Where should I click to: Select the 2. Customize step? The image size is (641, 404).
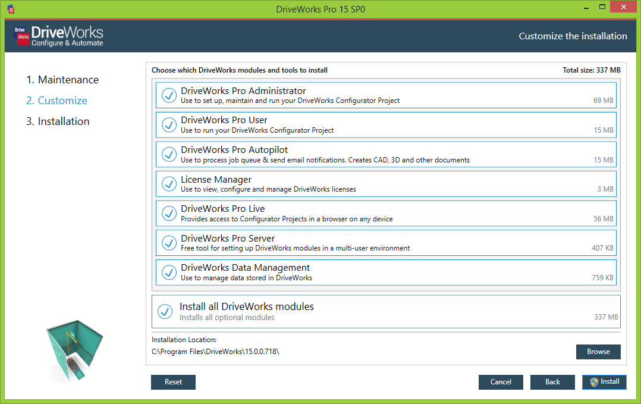[x=57, y=101]
